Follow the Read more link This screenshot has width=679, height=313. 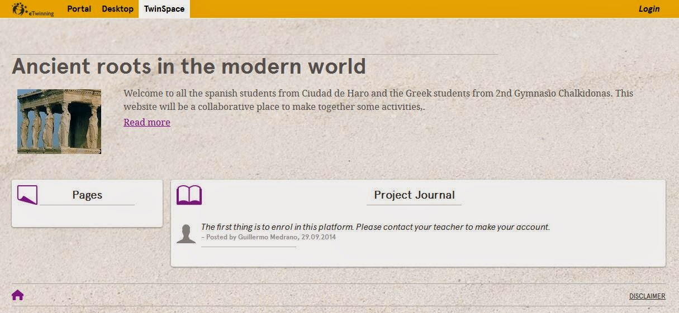[x=147, y=122]
